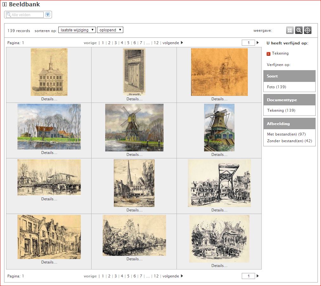321x286 pixels.
Task: Jump to page 12 in top pagination
Action: (x=156, y=43)
